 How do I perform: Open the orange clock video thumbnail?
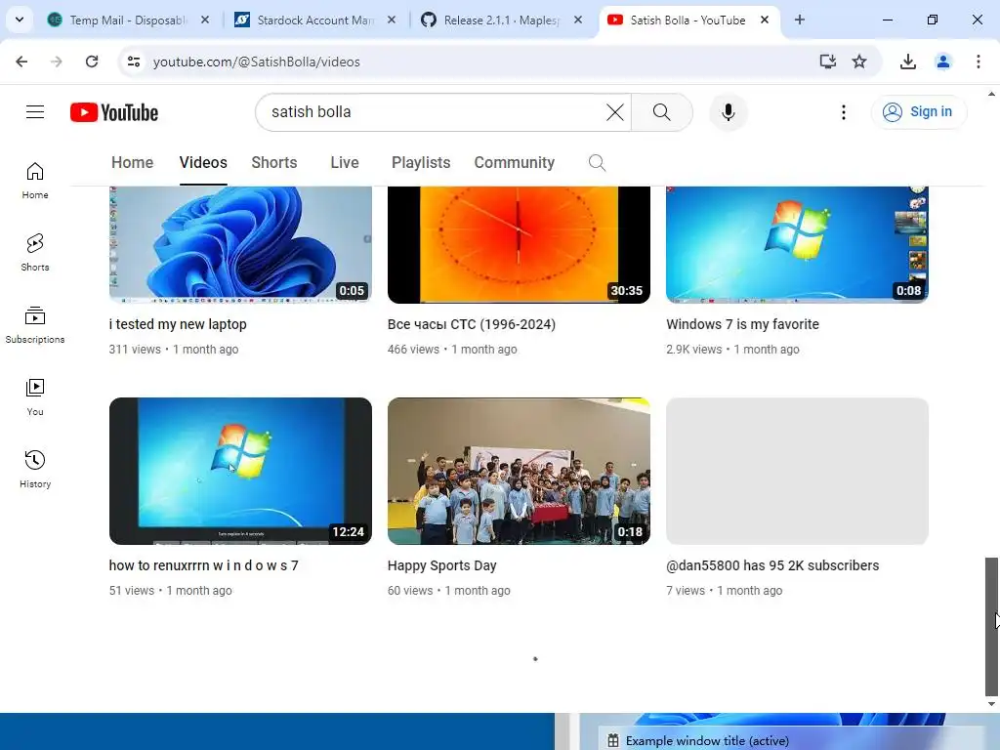pyautogui.click(x=519, y=245)
